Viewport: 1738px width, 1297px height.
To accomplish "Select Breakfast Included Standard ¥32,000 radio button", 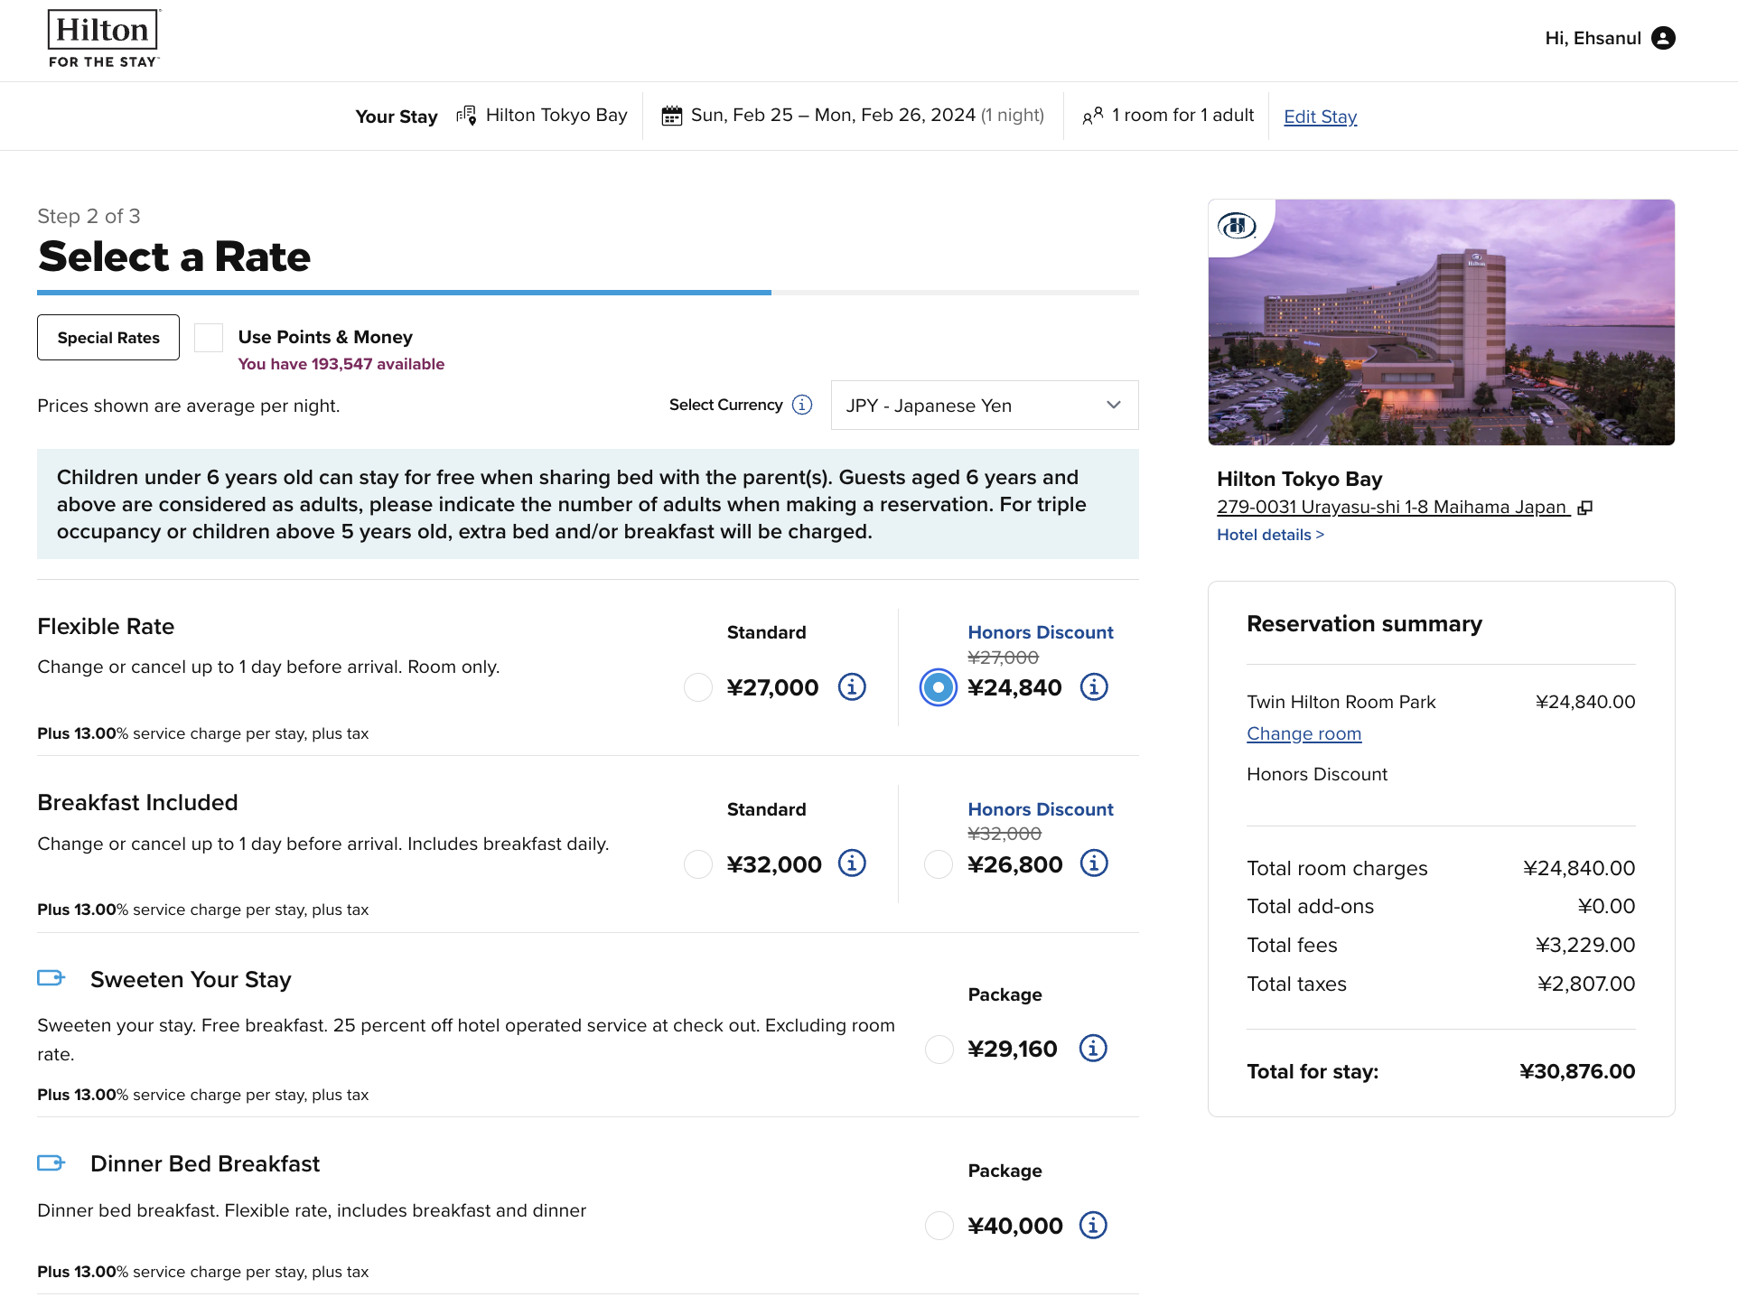I will coord(698,864).
